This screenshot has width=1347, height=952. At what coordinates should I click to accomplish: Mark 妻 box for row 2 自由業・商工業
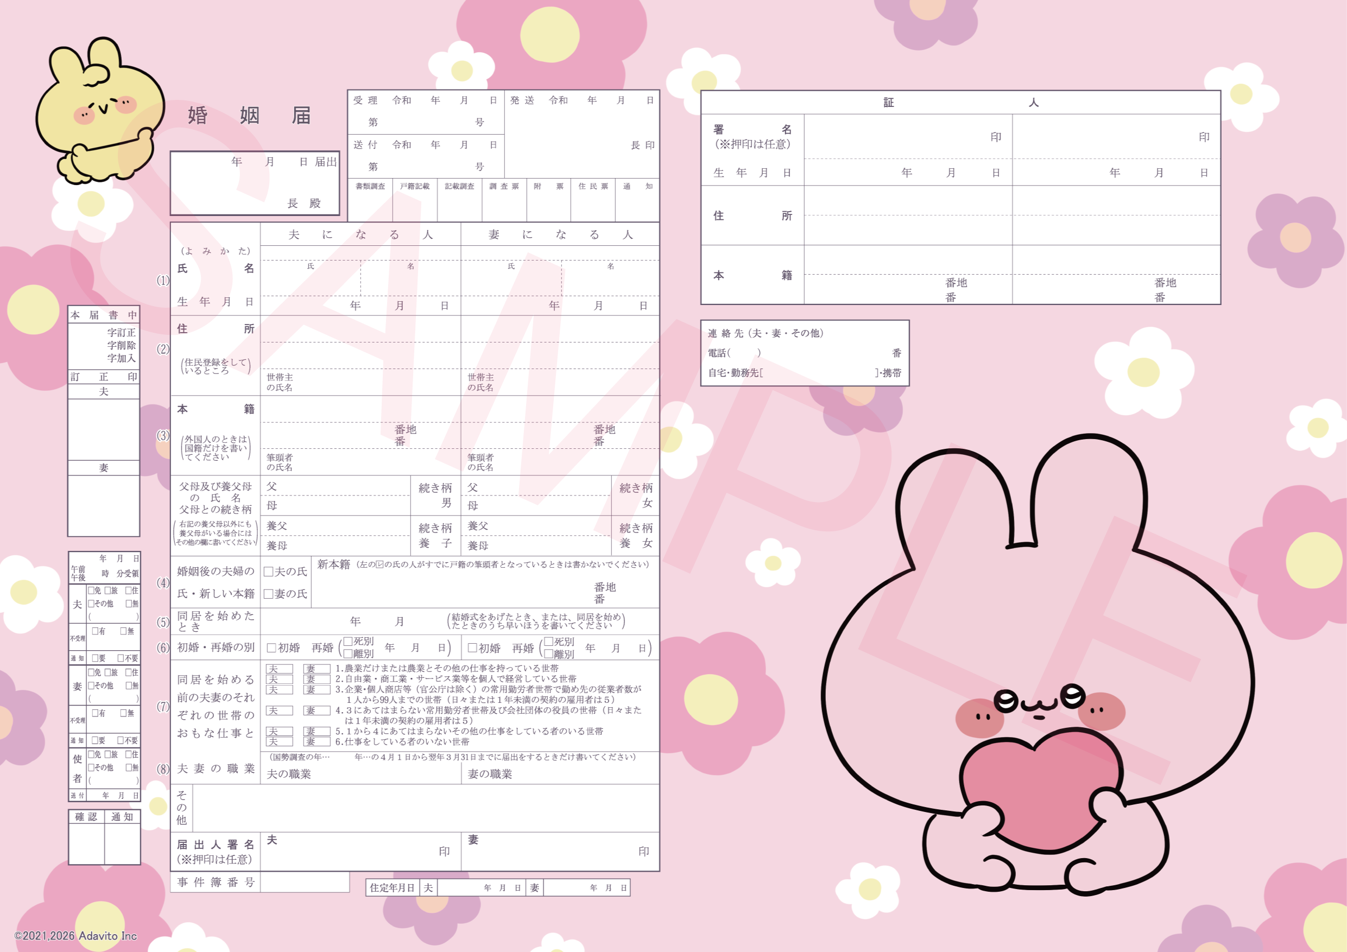tap(317, 678)
